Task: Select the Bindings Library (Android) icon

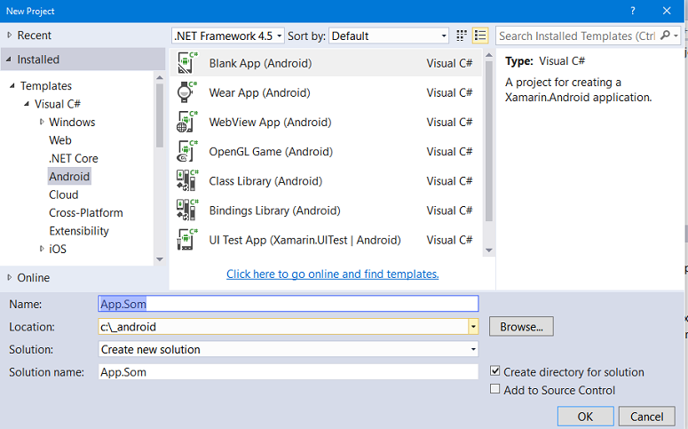Action: [x=187, y=211]
